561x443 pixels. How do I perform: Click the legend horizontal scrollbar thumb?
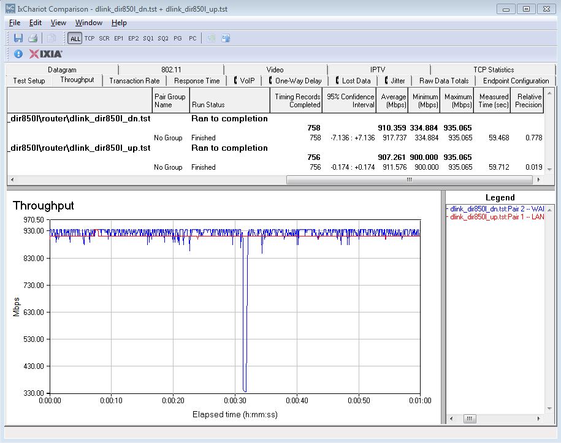pyautogui.click(x=470, y=418)
